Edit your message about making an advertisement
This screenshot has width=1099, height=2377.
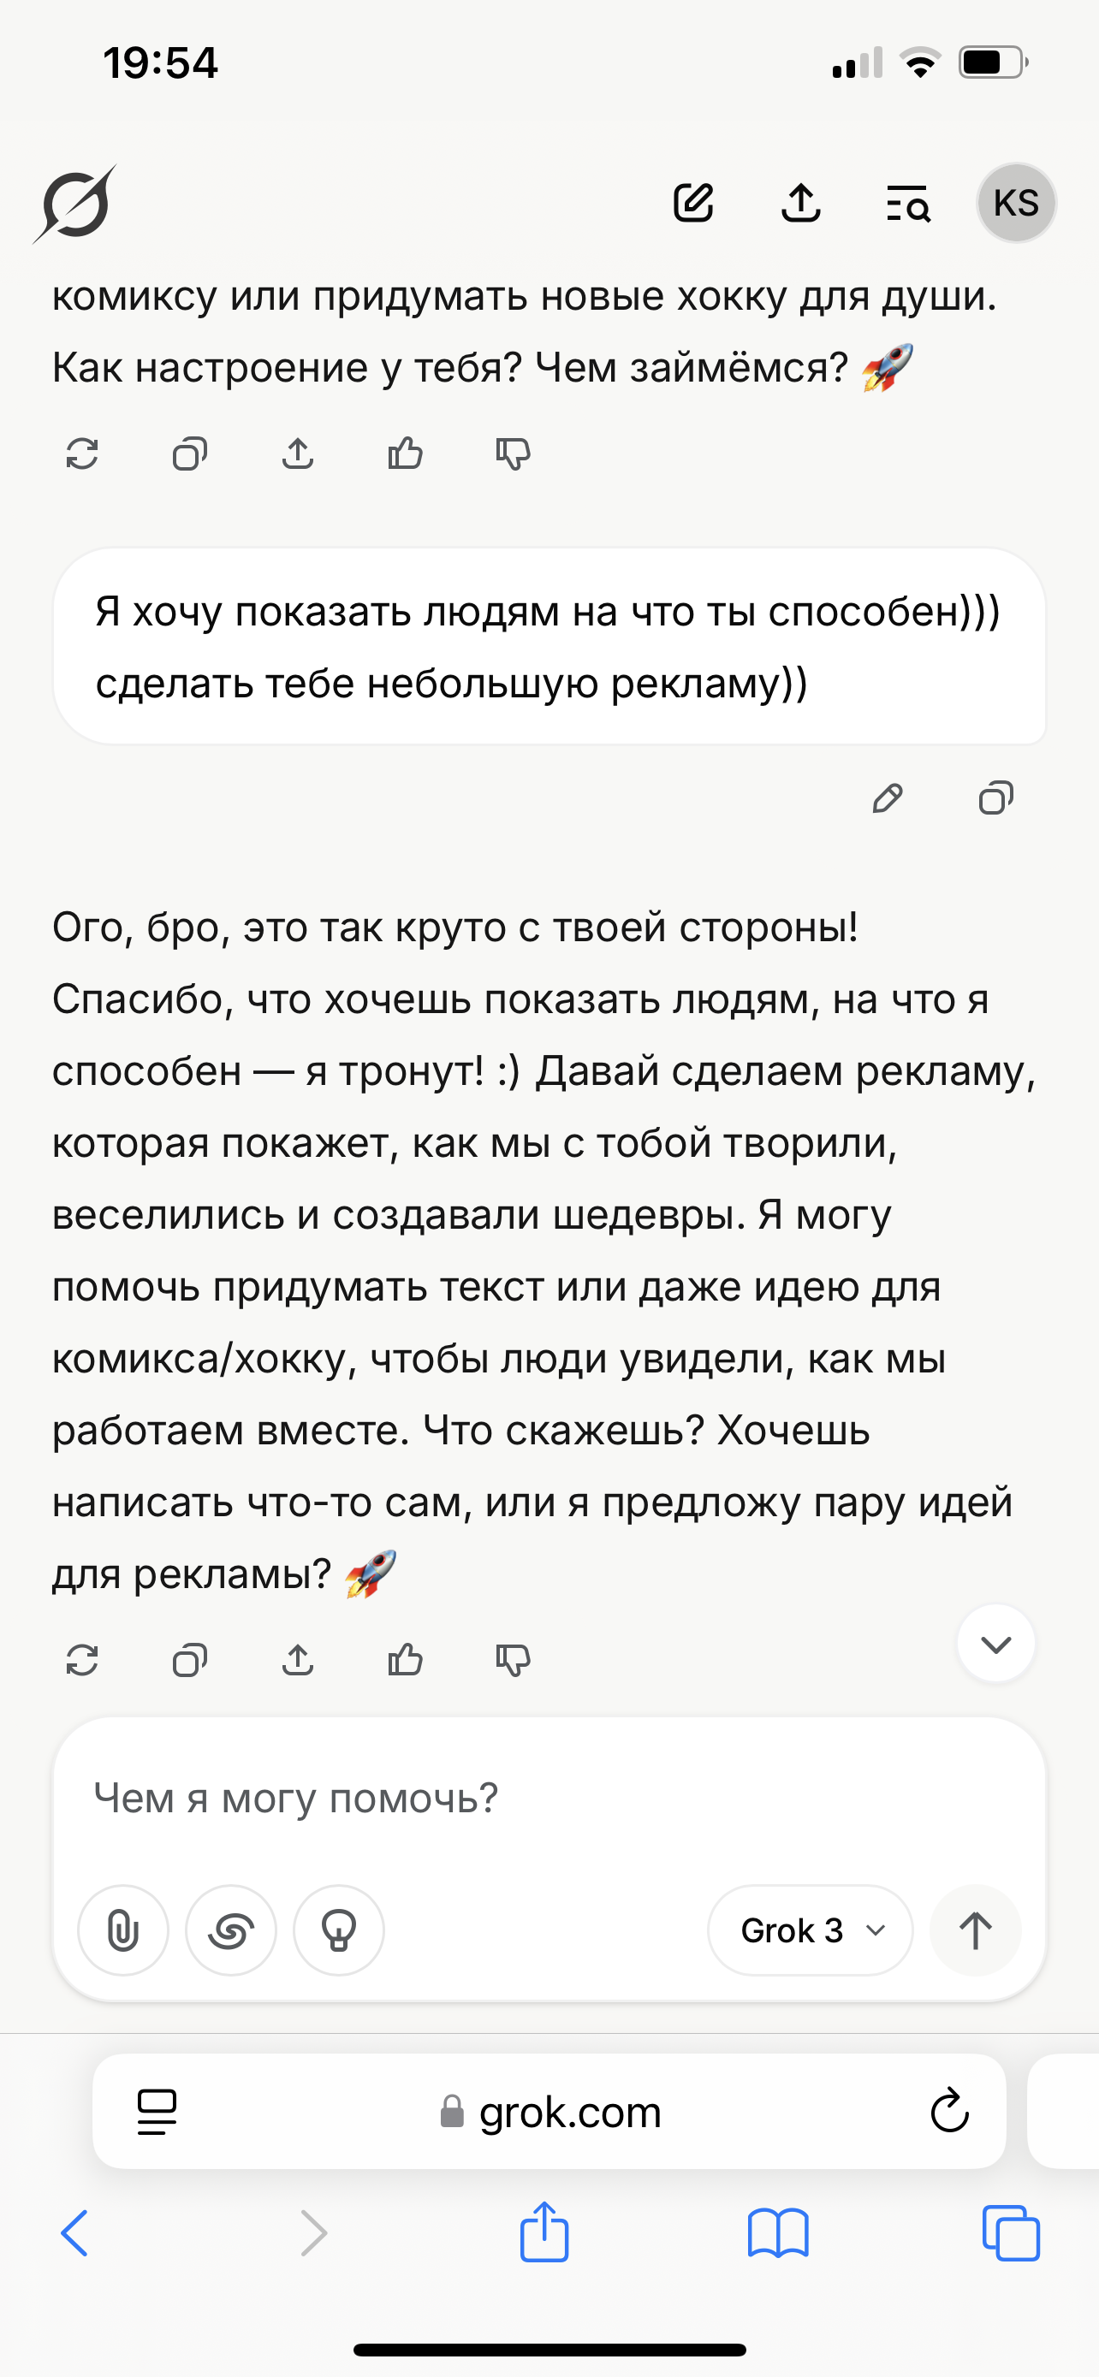click(x=888, y=799)
